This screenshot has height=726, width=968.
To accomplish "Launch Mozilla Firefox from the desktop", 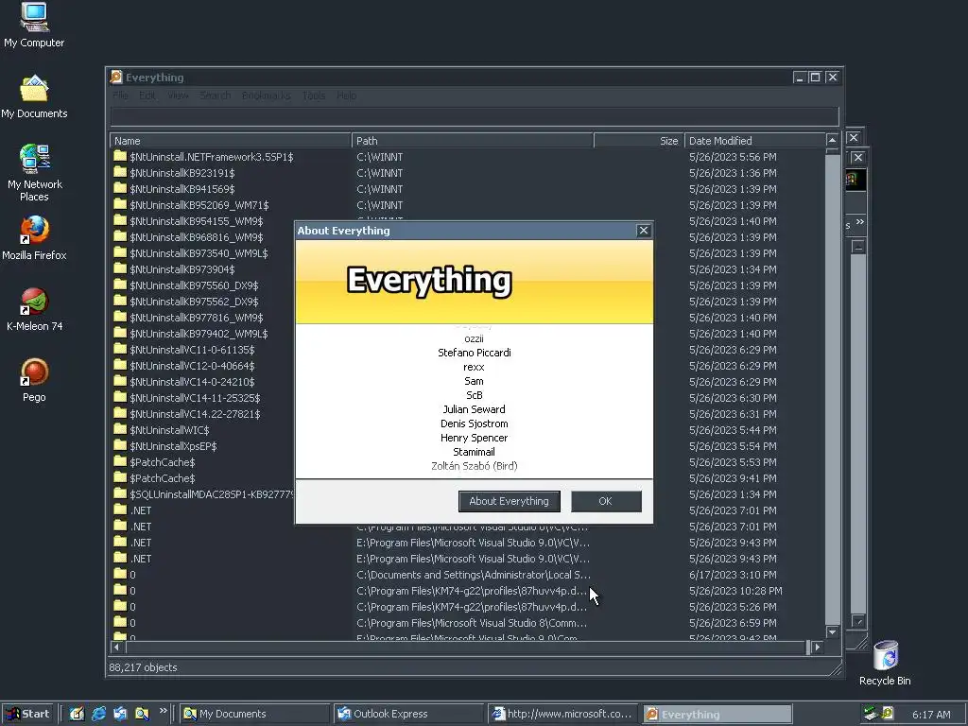I will [34, 237].
